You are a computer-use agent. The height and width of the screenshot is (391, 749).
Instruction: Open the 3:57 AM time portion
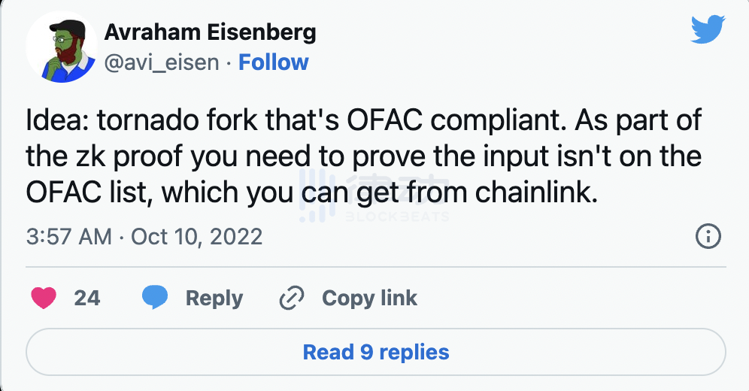click(x=68, y=237)
